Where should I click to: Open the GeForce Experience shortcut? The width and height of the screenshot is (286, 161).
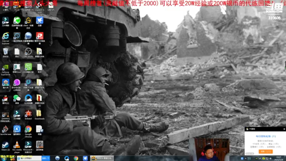point(5,69)
